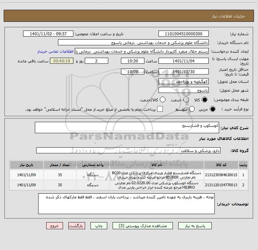Screen dimensions: 258x250
Task: Click the 'نام کالا' column header
Action: point(157,165)
